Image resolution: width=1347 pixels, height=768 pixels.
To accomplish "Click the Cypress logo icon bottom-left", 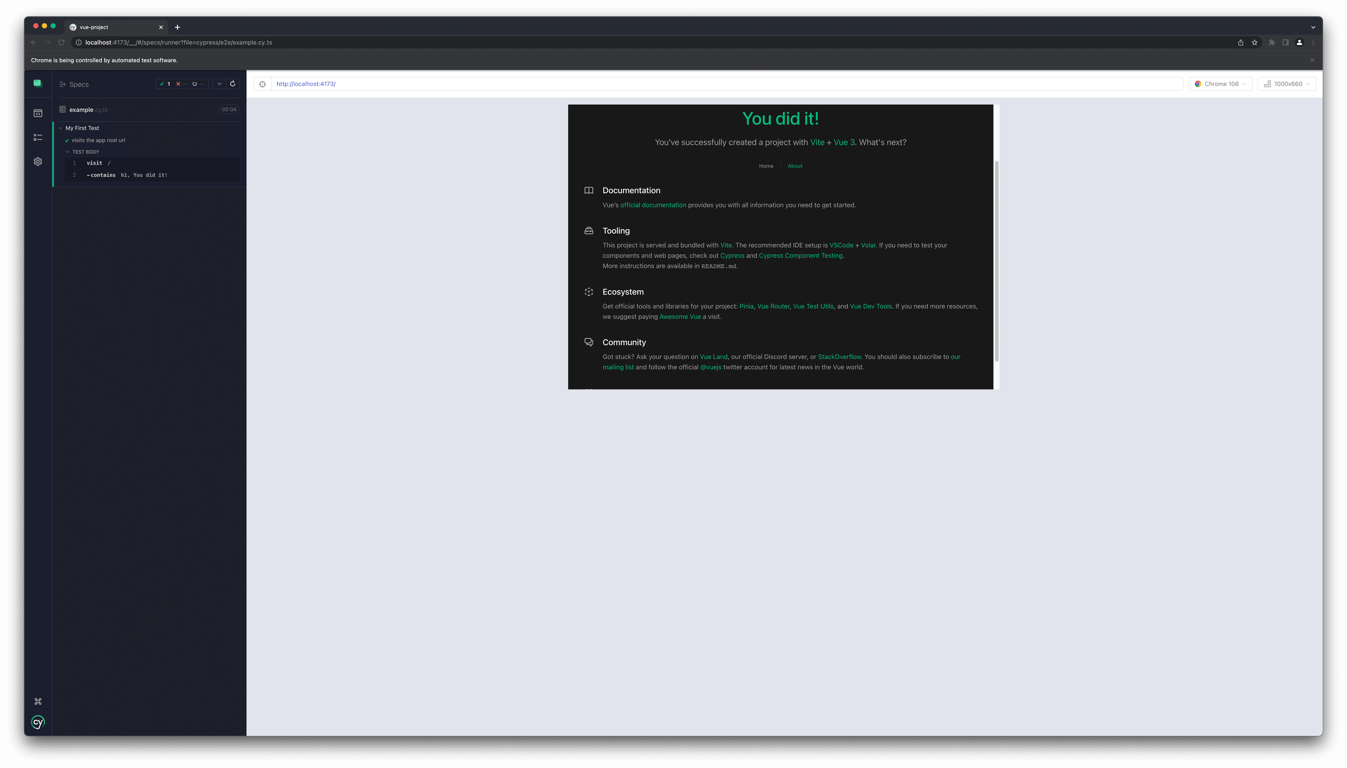I will pyautogui.click(x=38, y=723).
